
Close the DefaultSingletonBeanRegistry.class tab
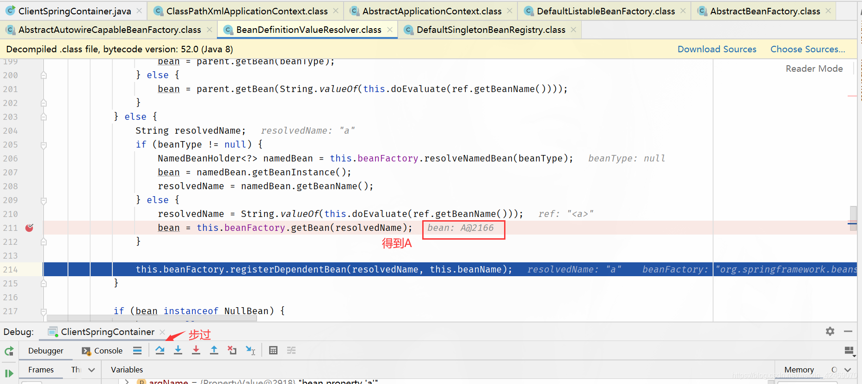[573, 30]
